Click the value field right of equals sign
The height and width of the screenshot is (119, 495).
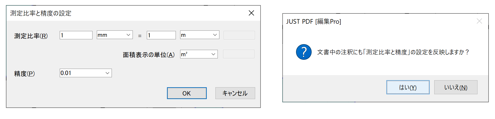161,35
